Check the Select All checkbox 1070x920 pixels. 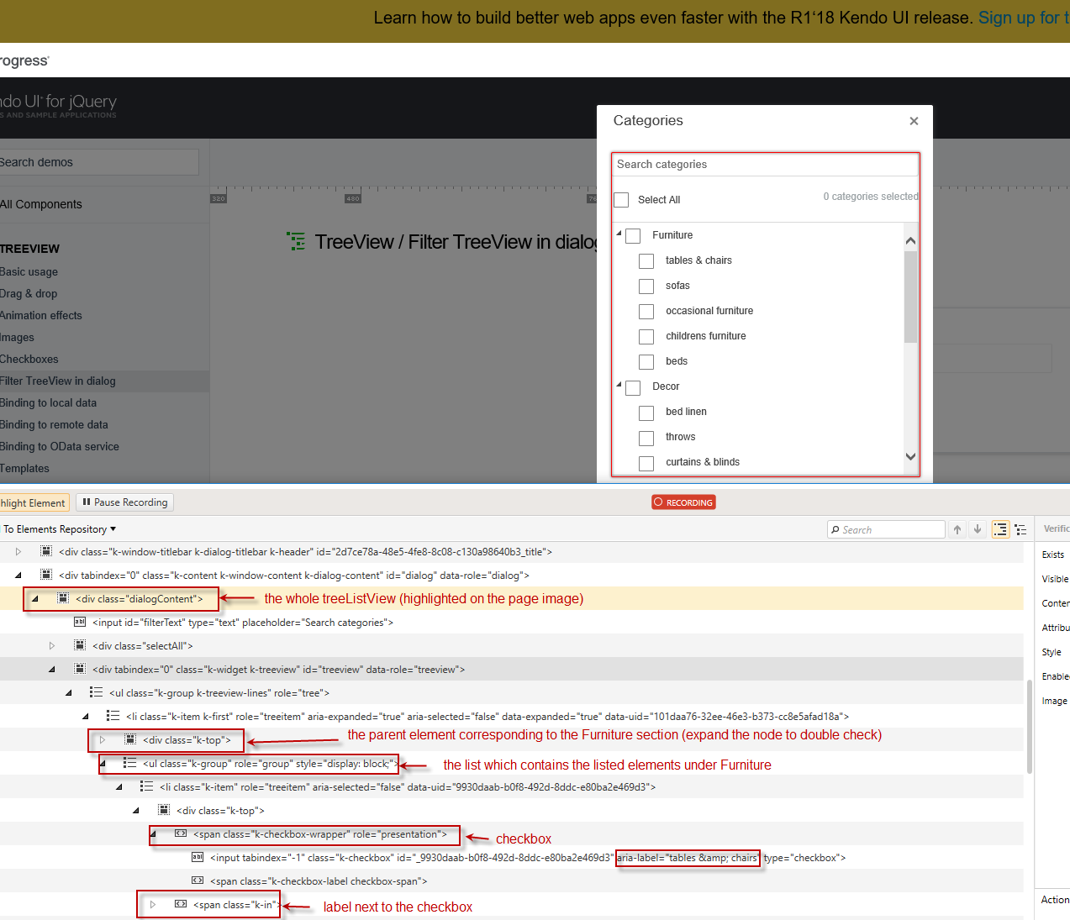pos(621,200)
